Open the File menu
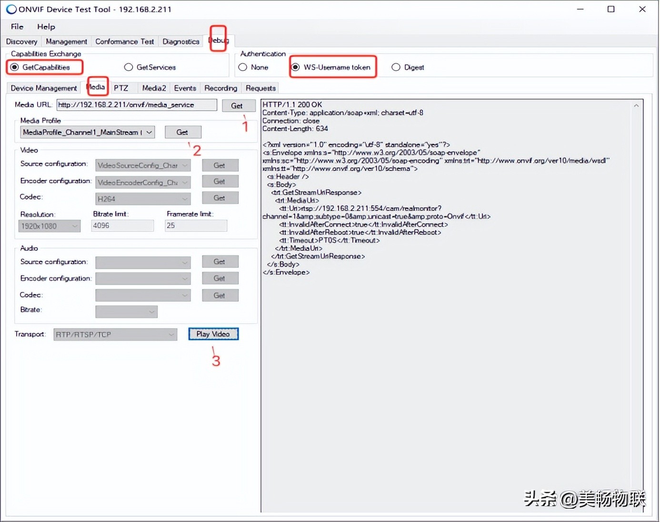Screen dimensions: 660x522 (17, 27)
